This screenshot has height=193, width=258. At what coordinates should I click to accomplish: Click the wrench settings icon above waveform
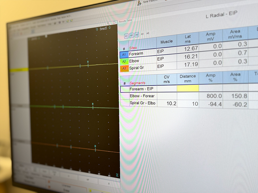(x=108, y=23)
